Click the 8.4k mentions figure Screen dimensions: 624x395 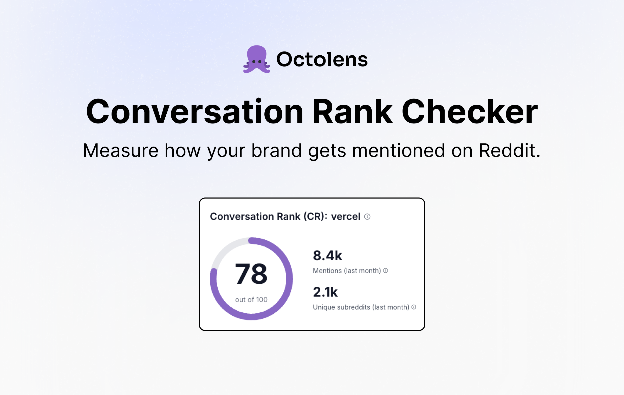click(x=328, y=255)
